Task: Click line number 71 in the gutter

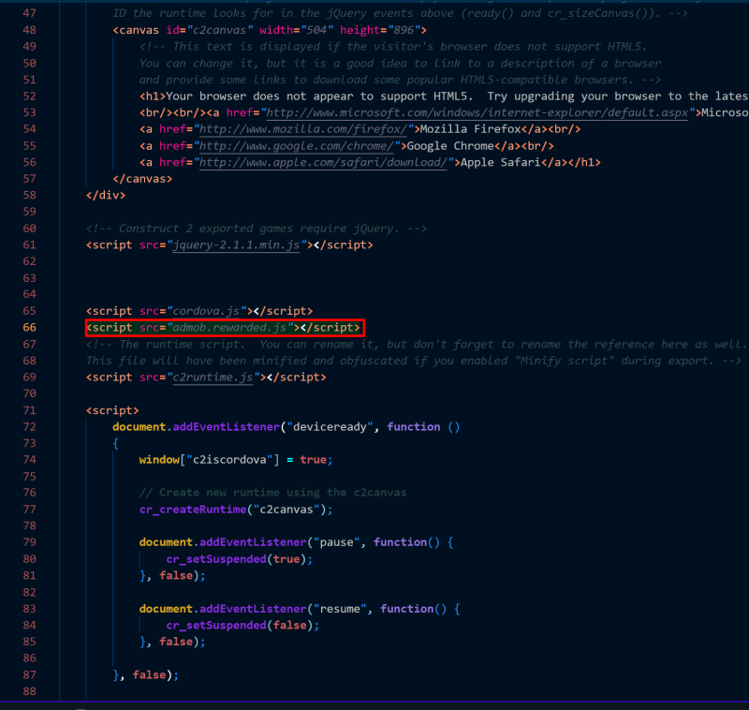Action: click(x=29, y=410)
